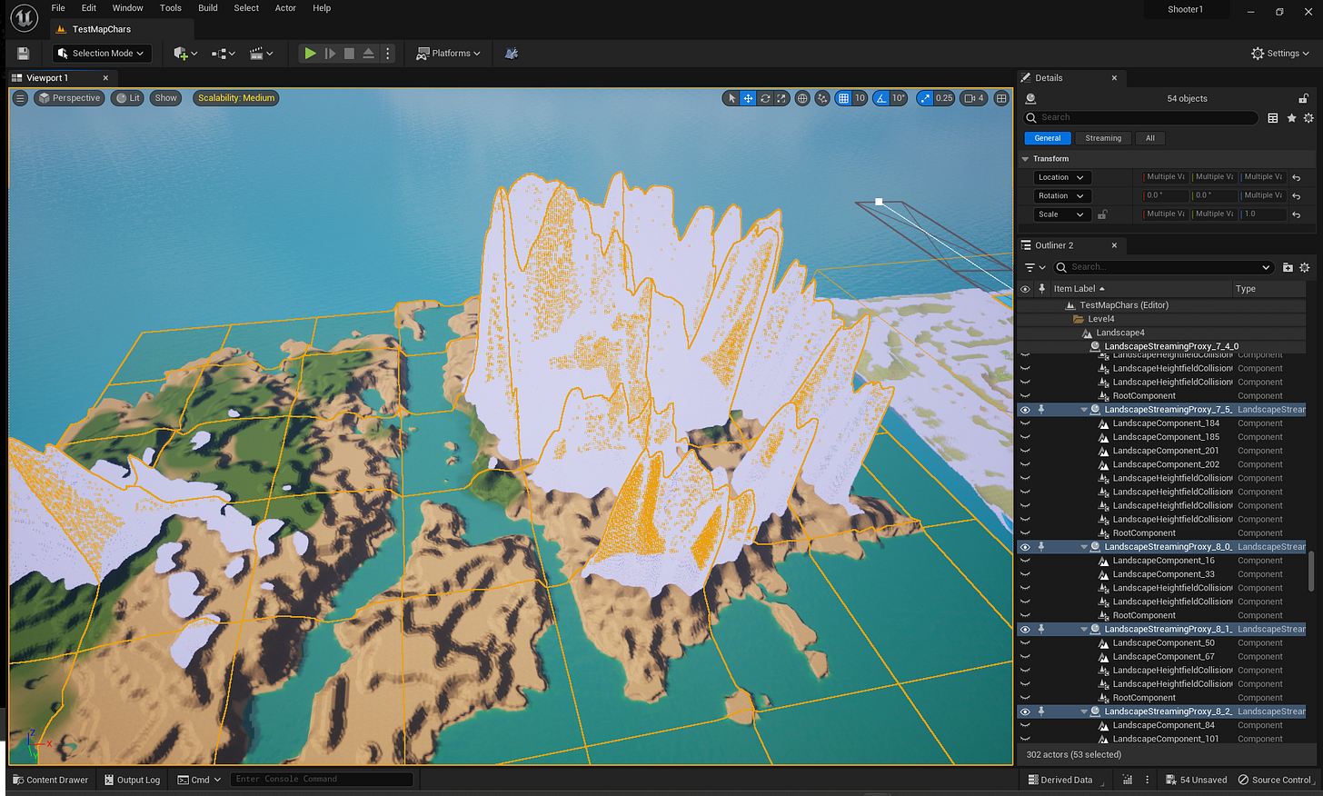This screenshot has height=796, width=1323.
Task: Select the Rotate transform tool
Action: coord(764,97)
